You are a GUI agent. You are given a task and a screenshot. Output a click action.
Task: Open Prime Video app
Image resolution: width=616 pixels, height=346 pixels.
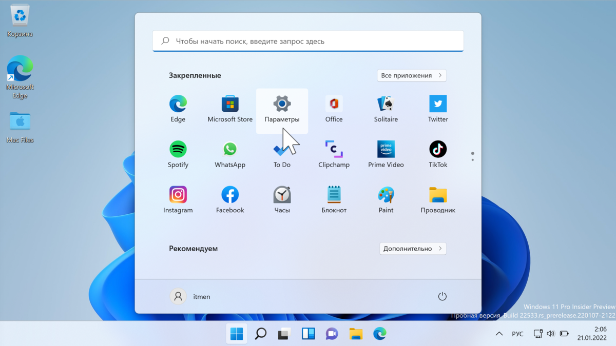pyautogui.click(x=386, y=155)
